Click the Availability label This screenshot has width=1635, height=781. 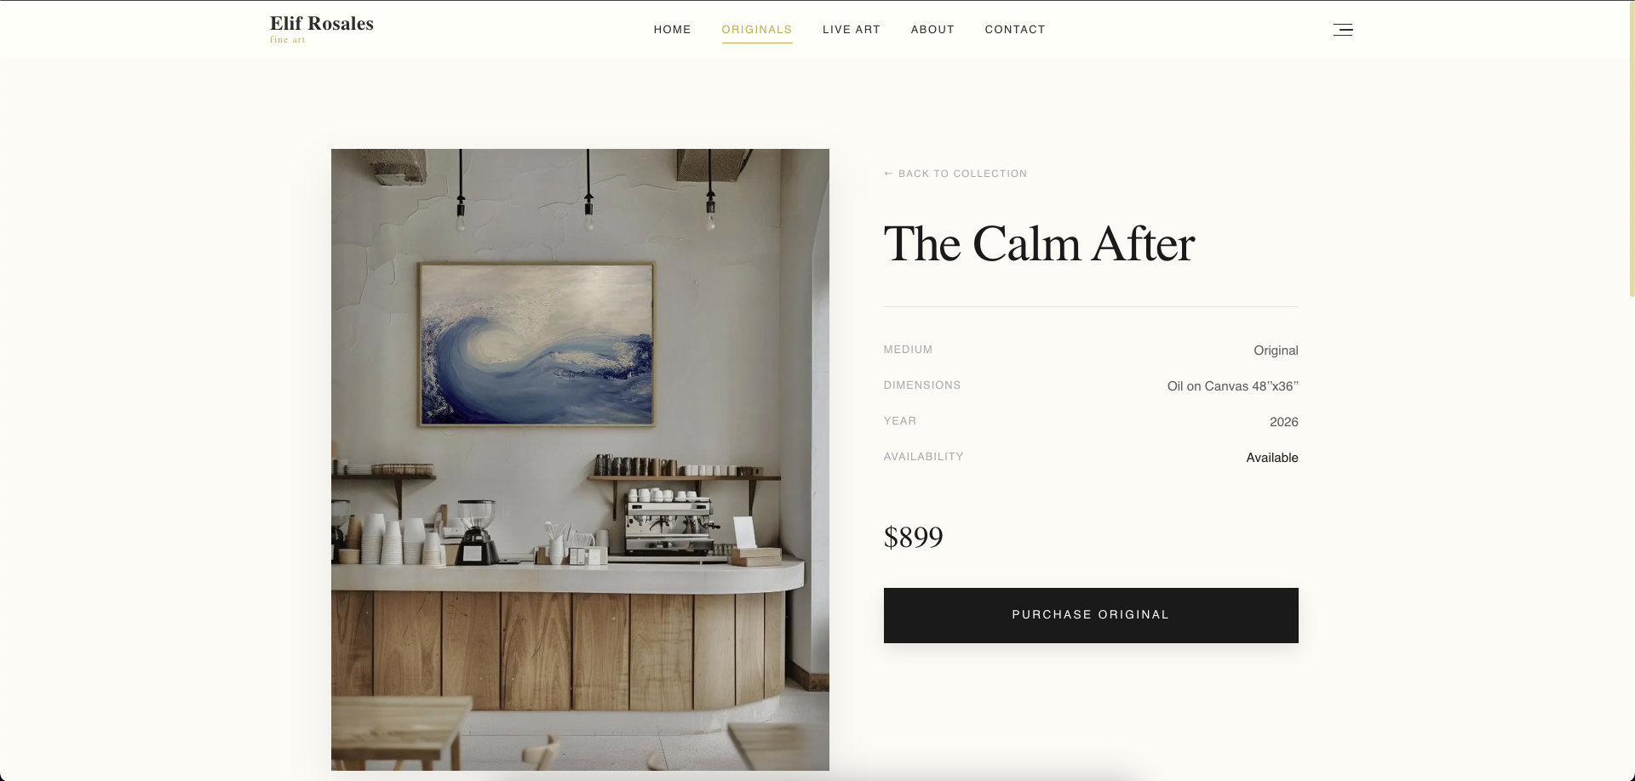coord(924,457)
